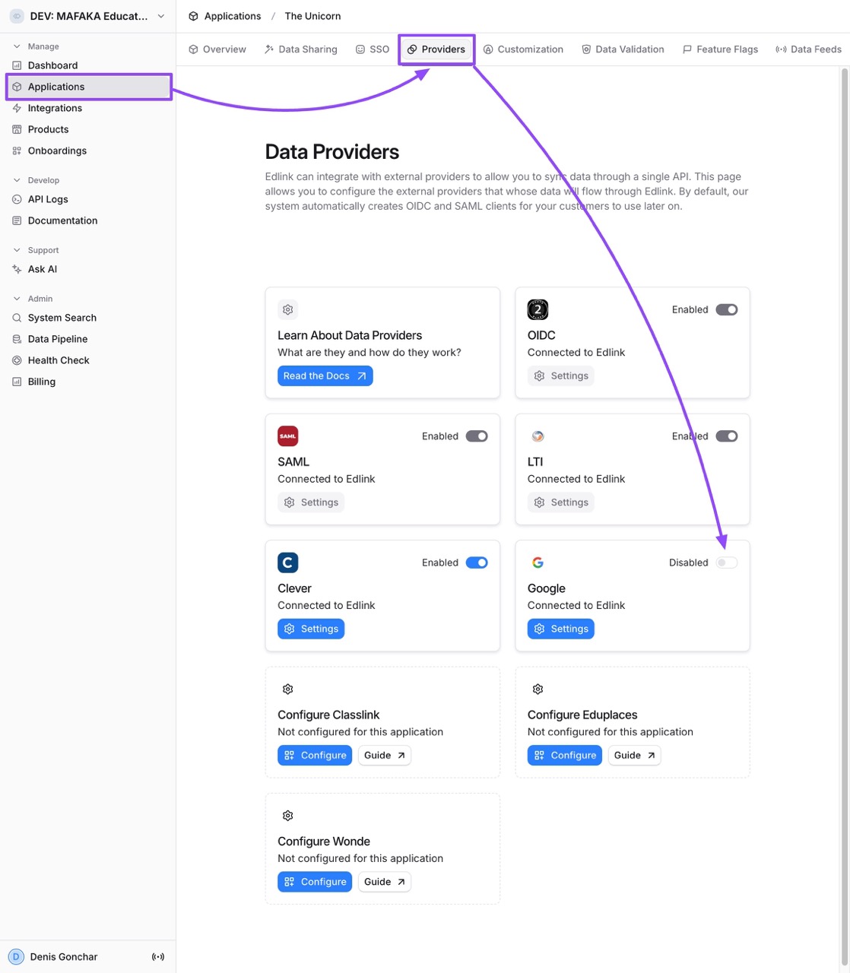This screenshot has width=850, height=973.
Task: Open the API Logs section
Action: 48,199
